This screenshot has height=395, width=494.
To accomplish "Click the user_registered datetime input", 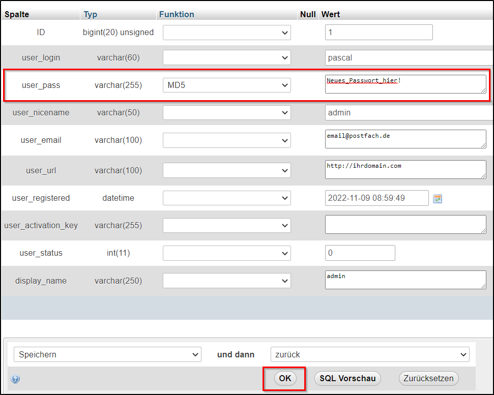I will [376, 198].
